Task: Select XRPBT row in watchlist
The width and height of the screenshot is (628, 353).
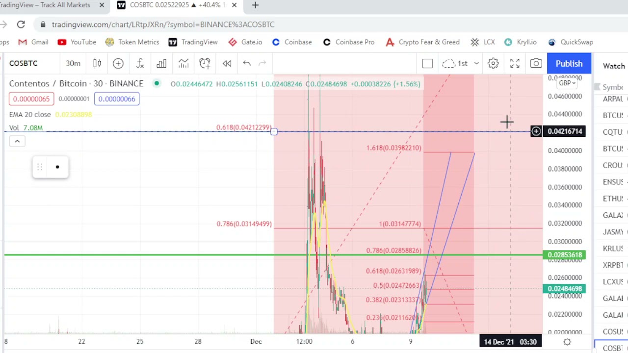Action: pos(612,265)
